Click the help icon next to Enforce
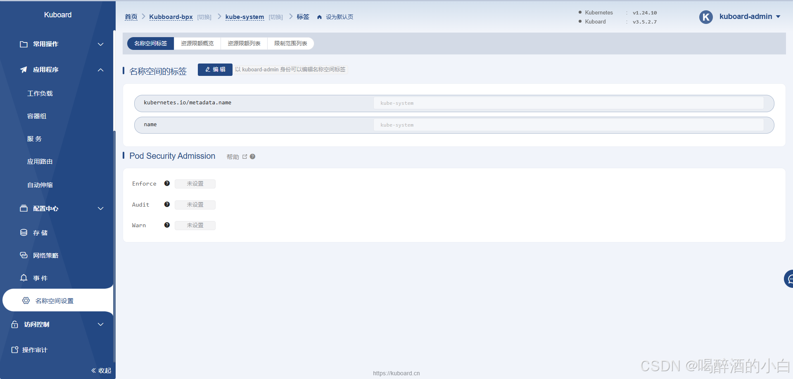The height and width of the screenshot is (379, 793). (167, 184)
